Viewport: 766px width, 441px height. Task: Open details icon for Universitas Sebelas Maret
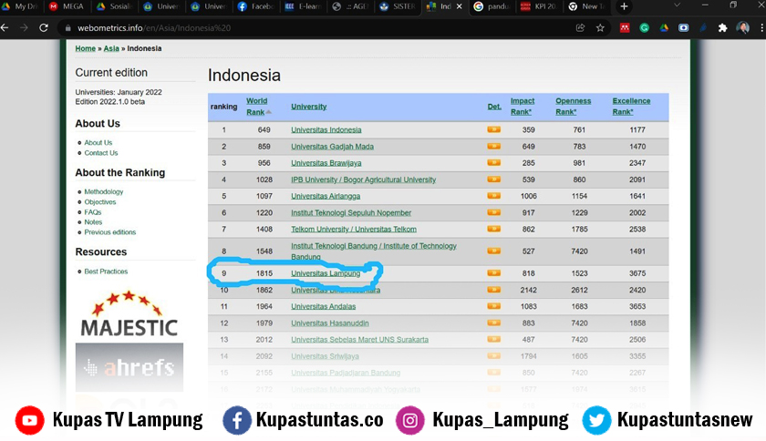coord(494,340)
